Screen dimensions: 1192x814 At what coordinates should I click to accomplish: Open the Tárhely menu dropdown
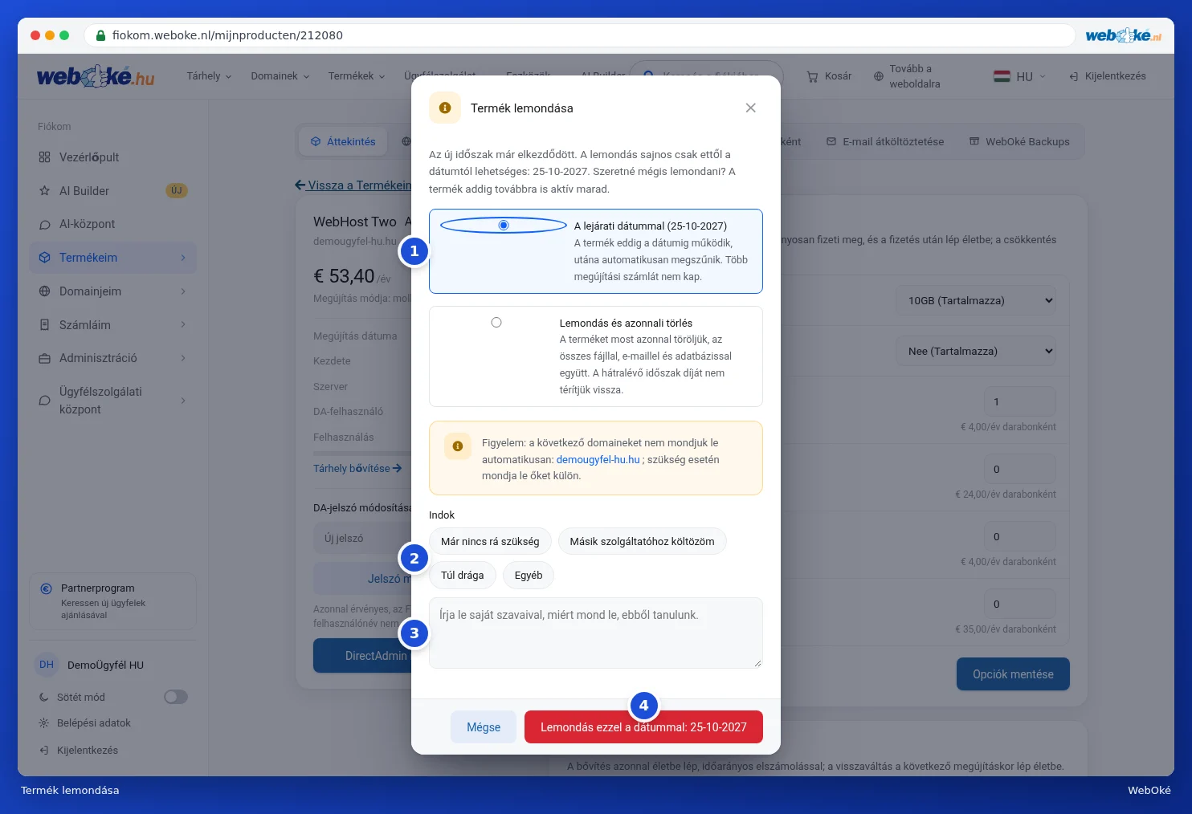[209, 76]
